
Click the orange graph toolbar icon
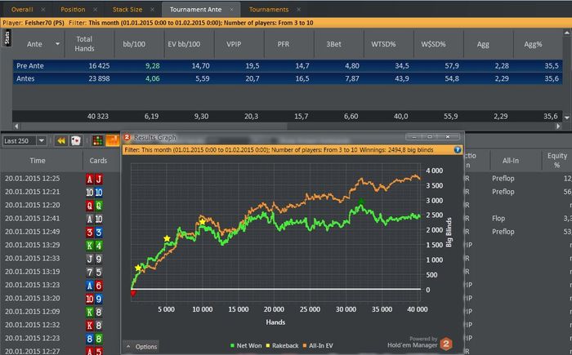tap(113, 140)
